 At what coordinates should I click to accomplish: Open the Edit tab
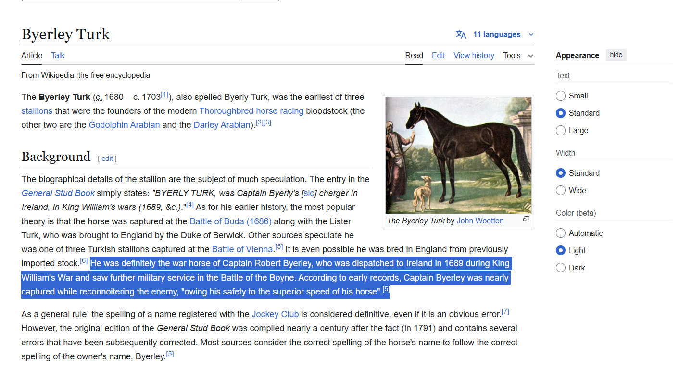click(x=438, y=56)
